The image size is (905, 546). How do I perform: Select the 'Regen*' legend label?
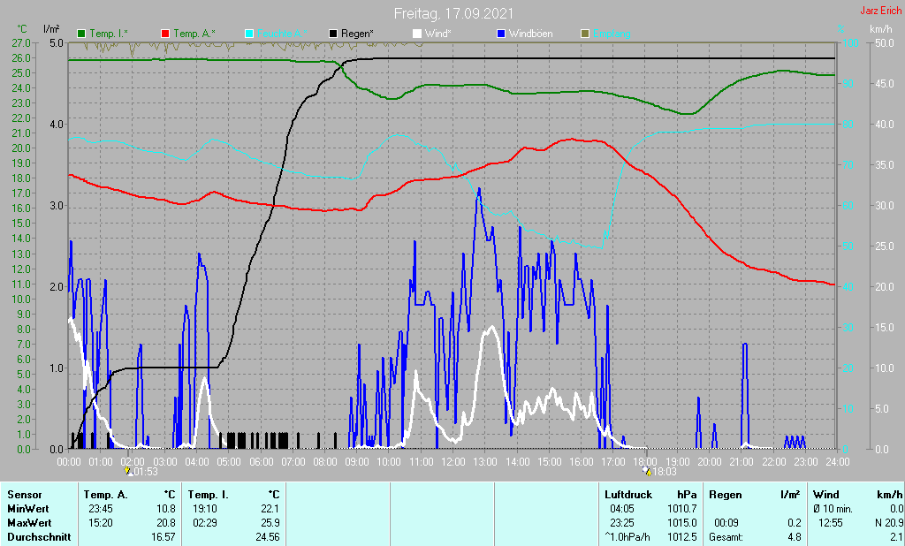tap(357, 34)
